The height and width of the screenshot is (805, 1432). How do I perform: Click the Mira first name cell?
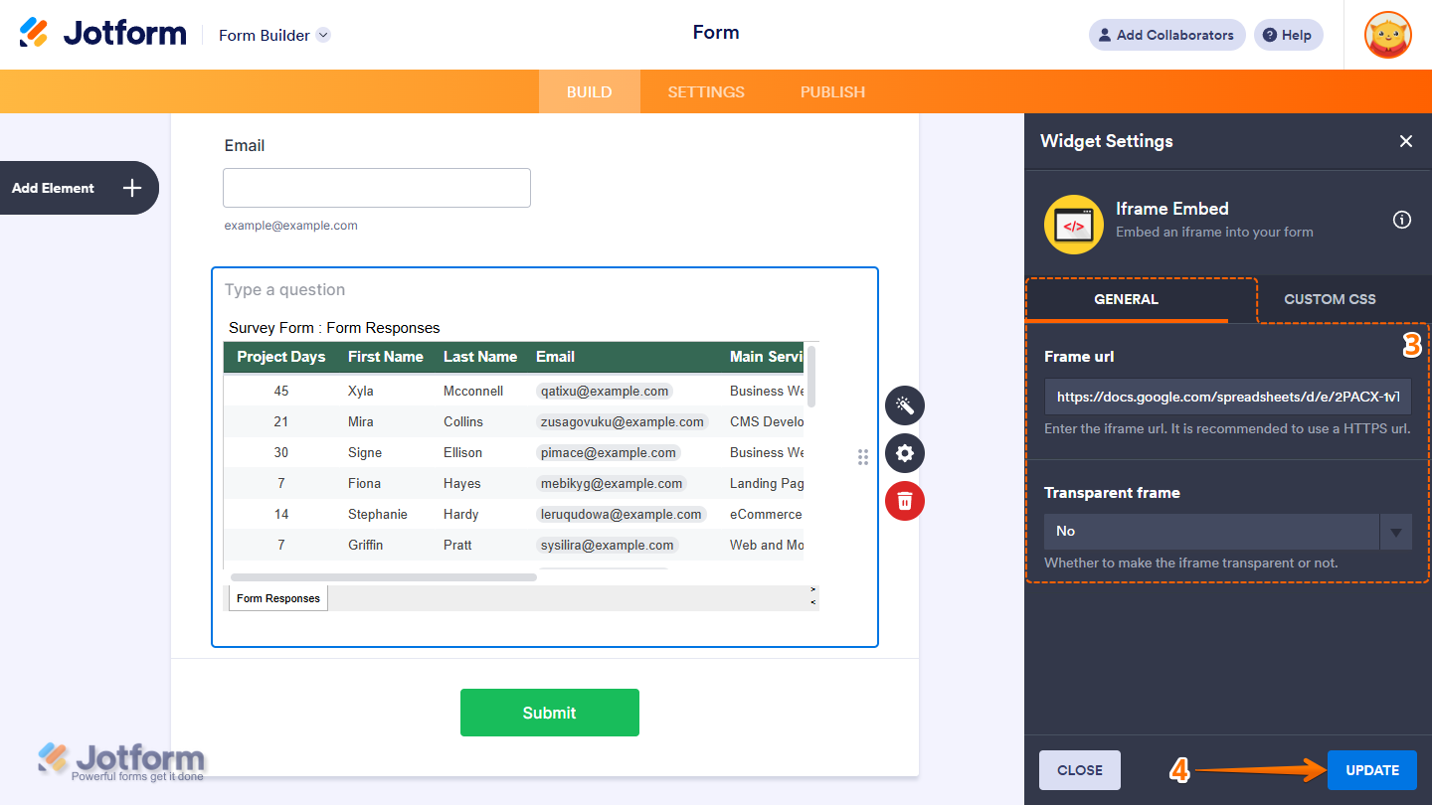click(361, 422)
